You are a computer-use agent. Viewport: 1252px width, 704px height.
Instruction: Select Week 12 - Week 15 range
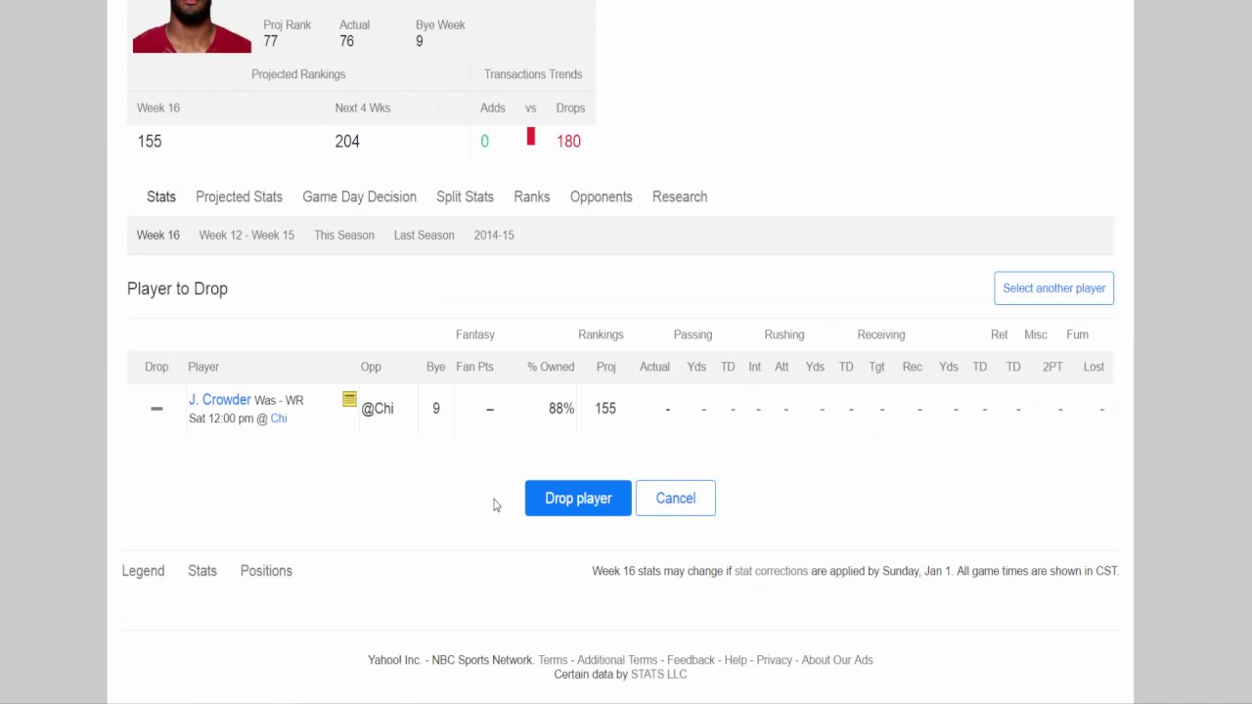[x=246, y=235]
